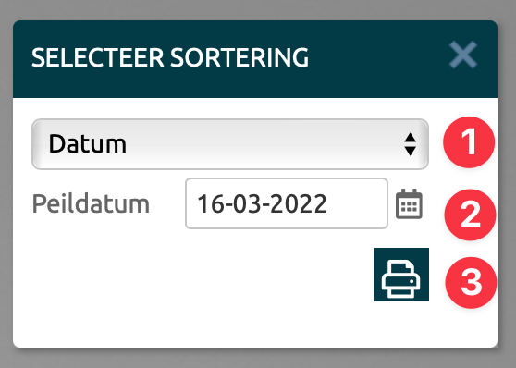
Task: Click the SELECTEER SORTERING title text
Action: click(170, 57)
